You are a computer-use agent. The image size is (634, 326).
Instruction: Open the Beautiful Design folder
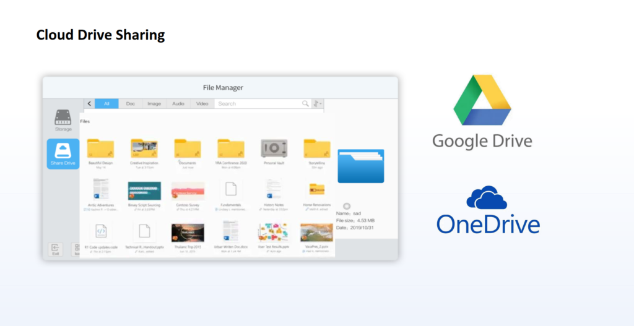(x=100, y=149)
